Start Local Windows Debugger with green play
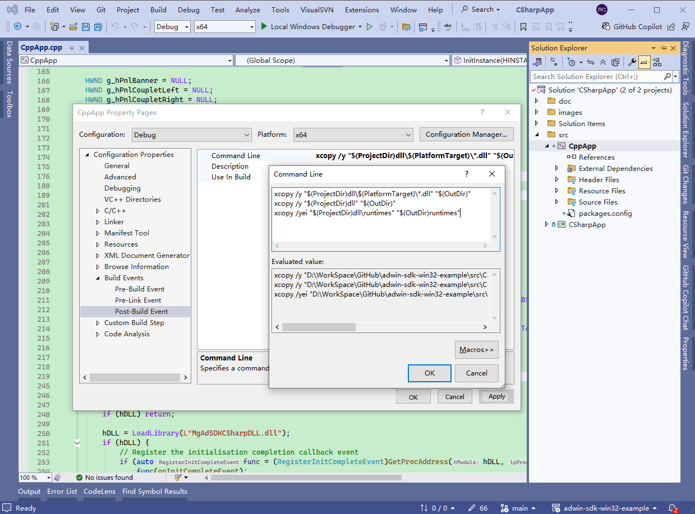This screenshot has height=514, width=695. click(x=264, y=26)
